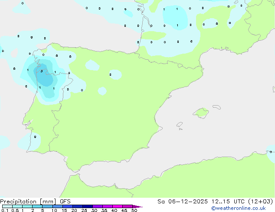Click the legend label '50'
Viewport: 275px width, 212px height.
coord(134,210)
